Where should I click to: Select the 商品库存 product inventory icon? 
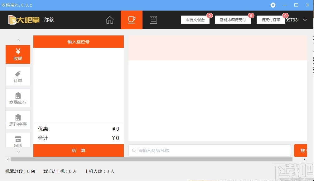(x=18, y=98)
